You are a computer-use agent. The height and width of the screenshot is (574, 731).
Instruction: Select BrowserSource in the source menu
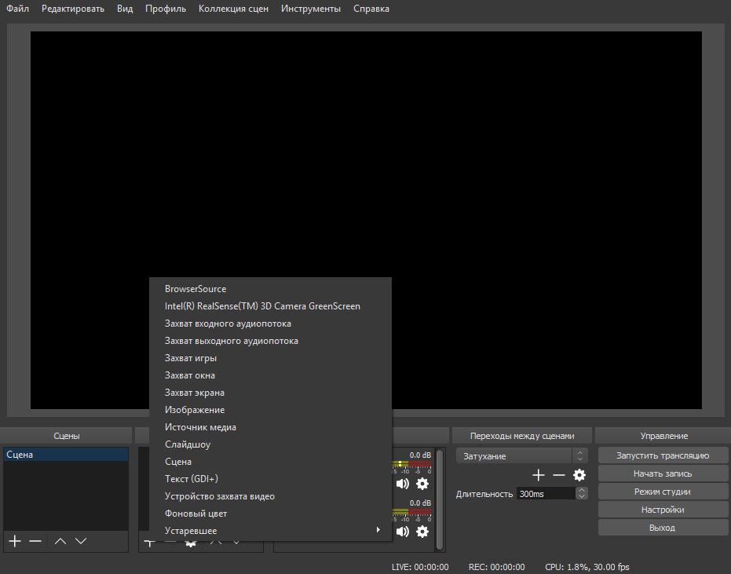(x=195, y=289)
